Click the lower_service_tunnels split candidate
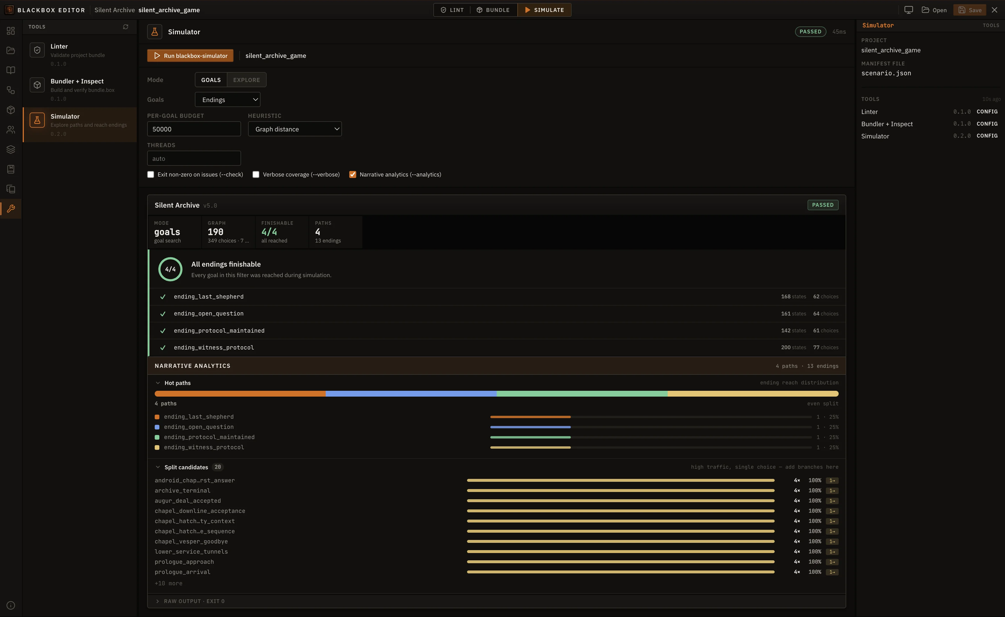This screenshot has width=1005, height=617. [x=496, y=552]
